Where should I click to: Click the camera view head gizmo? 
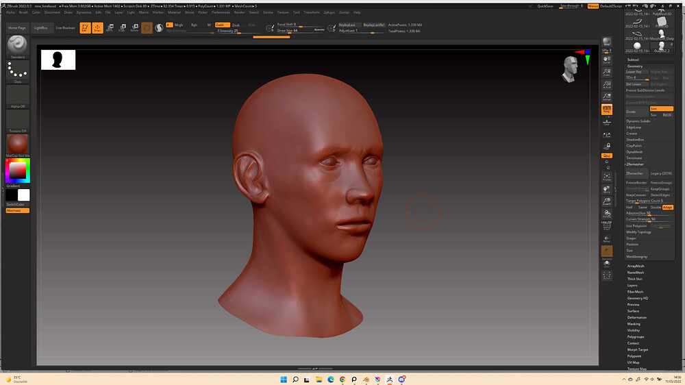pos(570,69)
